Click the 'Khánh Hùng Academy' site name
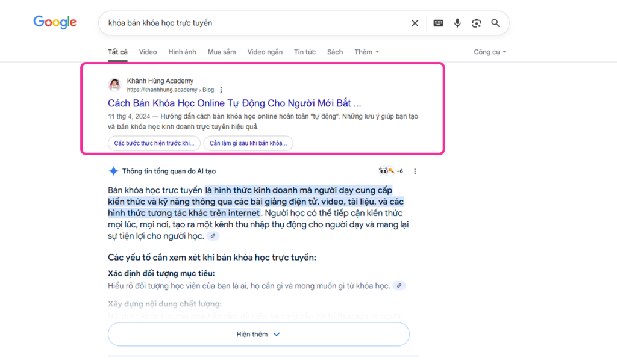Screen dimensions: 617x364 pos(160,81)
